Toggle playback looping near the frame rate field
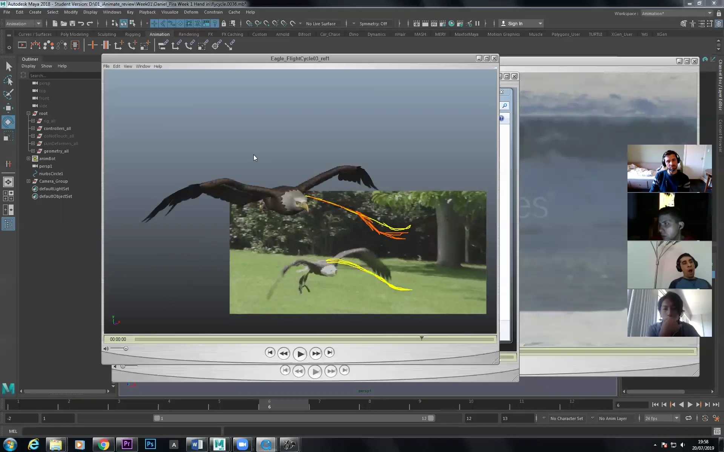Viewport: 724px width, 452px height. point(689,418)
